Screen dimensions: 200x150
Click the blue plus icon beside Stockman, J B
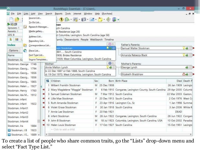click(9, 130)
